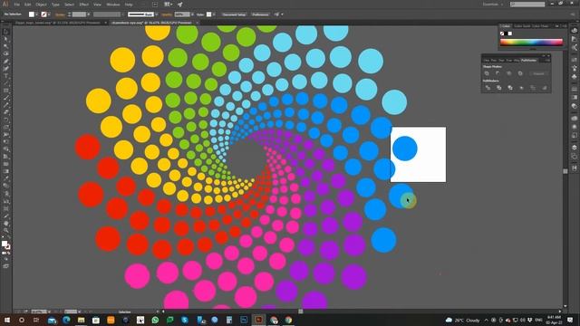Select the Paintbrush tool

(x=6, y=98)
